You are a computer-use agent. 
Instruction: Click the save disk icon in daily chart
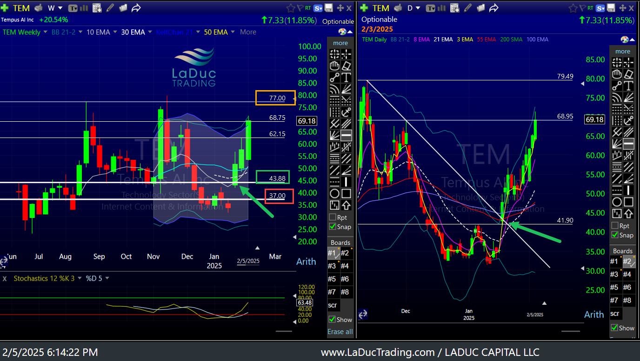click(612, 8)
